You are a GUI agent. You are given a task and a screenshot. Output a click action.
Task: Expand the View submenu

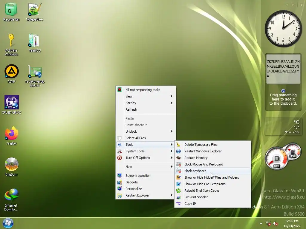point(146,96)
